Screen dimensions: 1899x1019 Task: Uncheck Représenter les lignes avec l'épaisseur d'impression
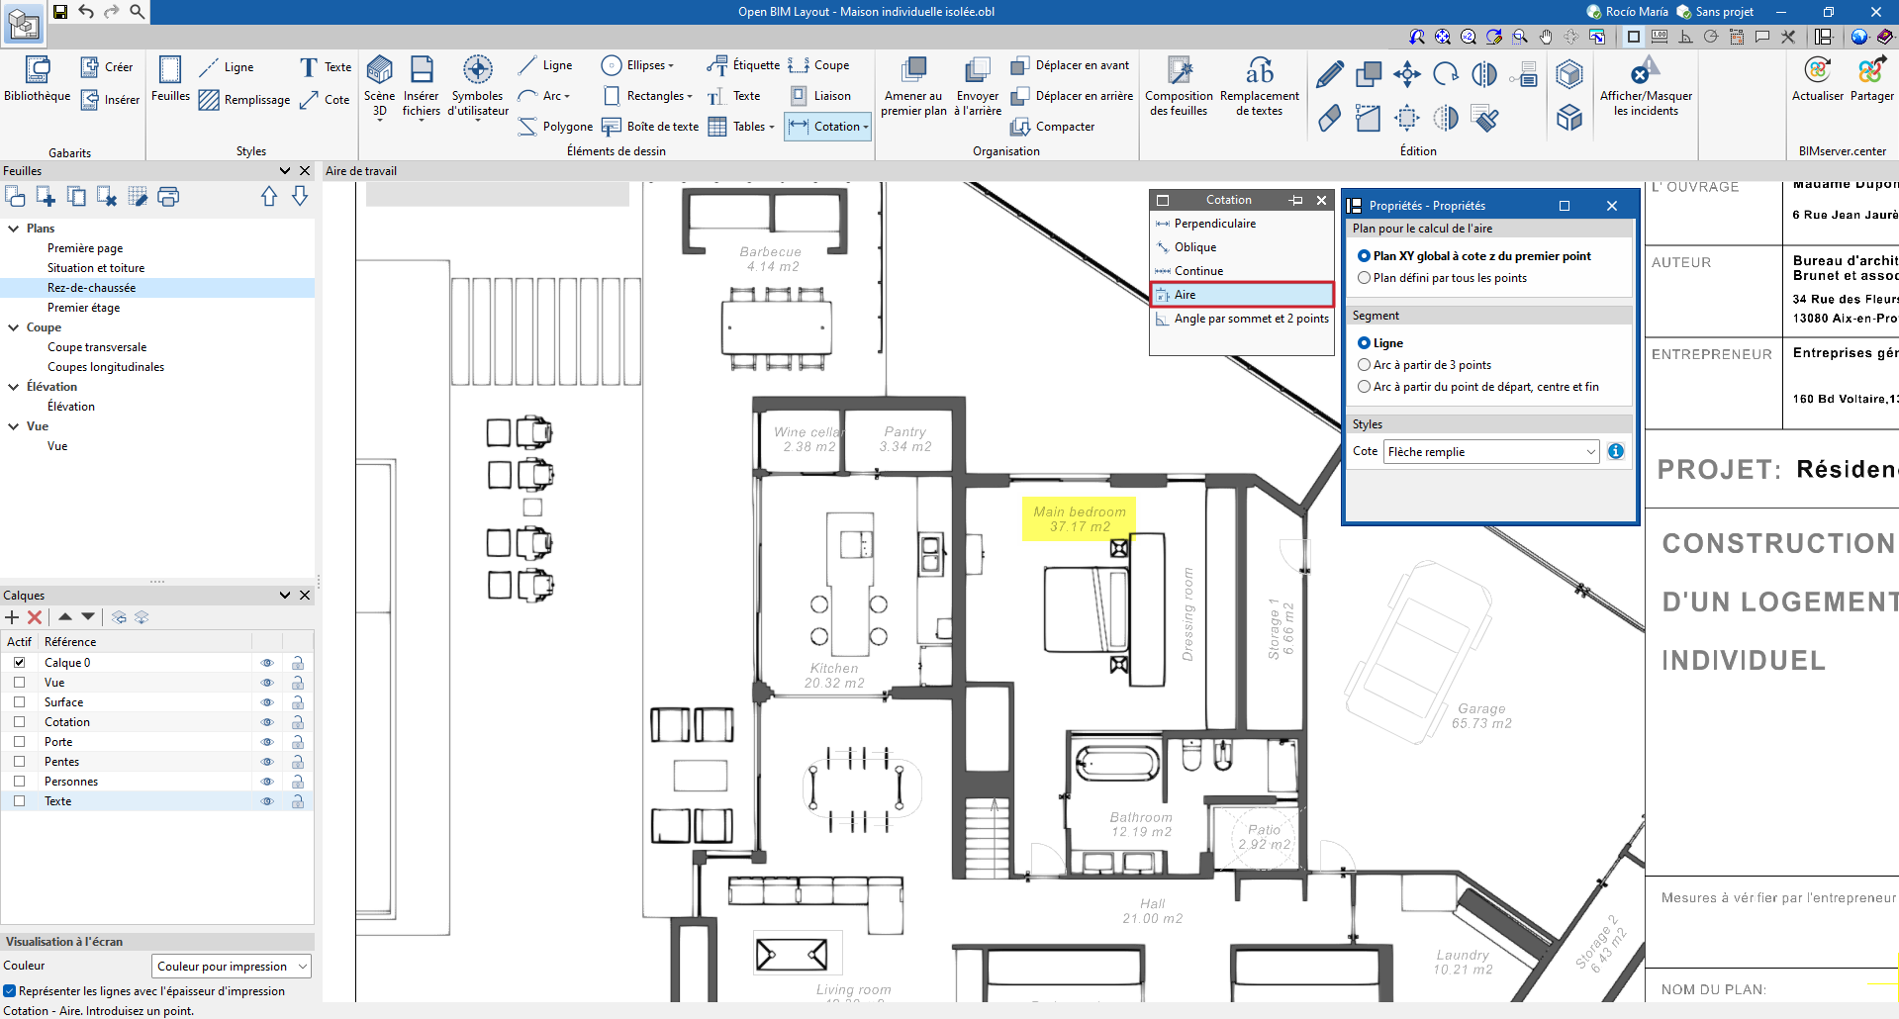[10, 990]
